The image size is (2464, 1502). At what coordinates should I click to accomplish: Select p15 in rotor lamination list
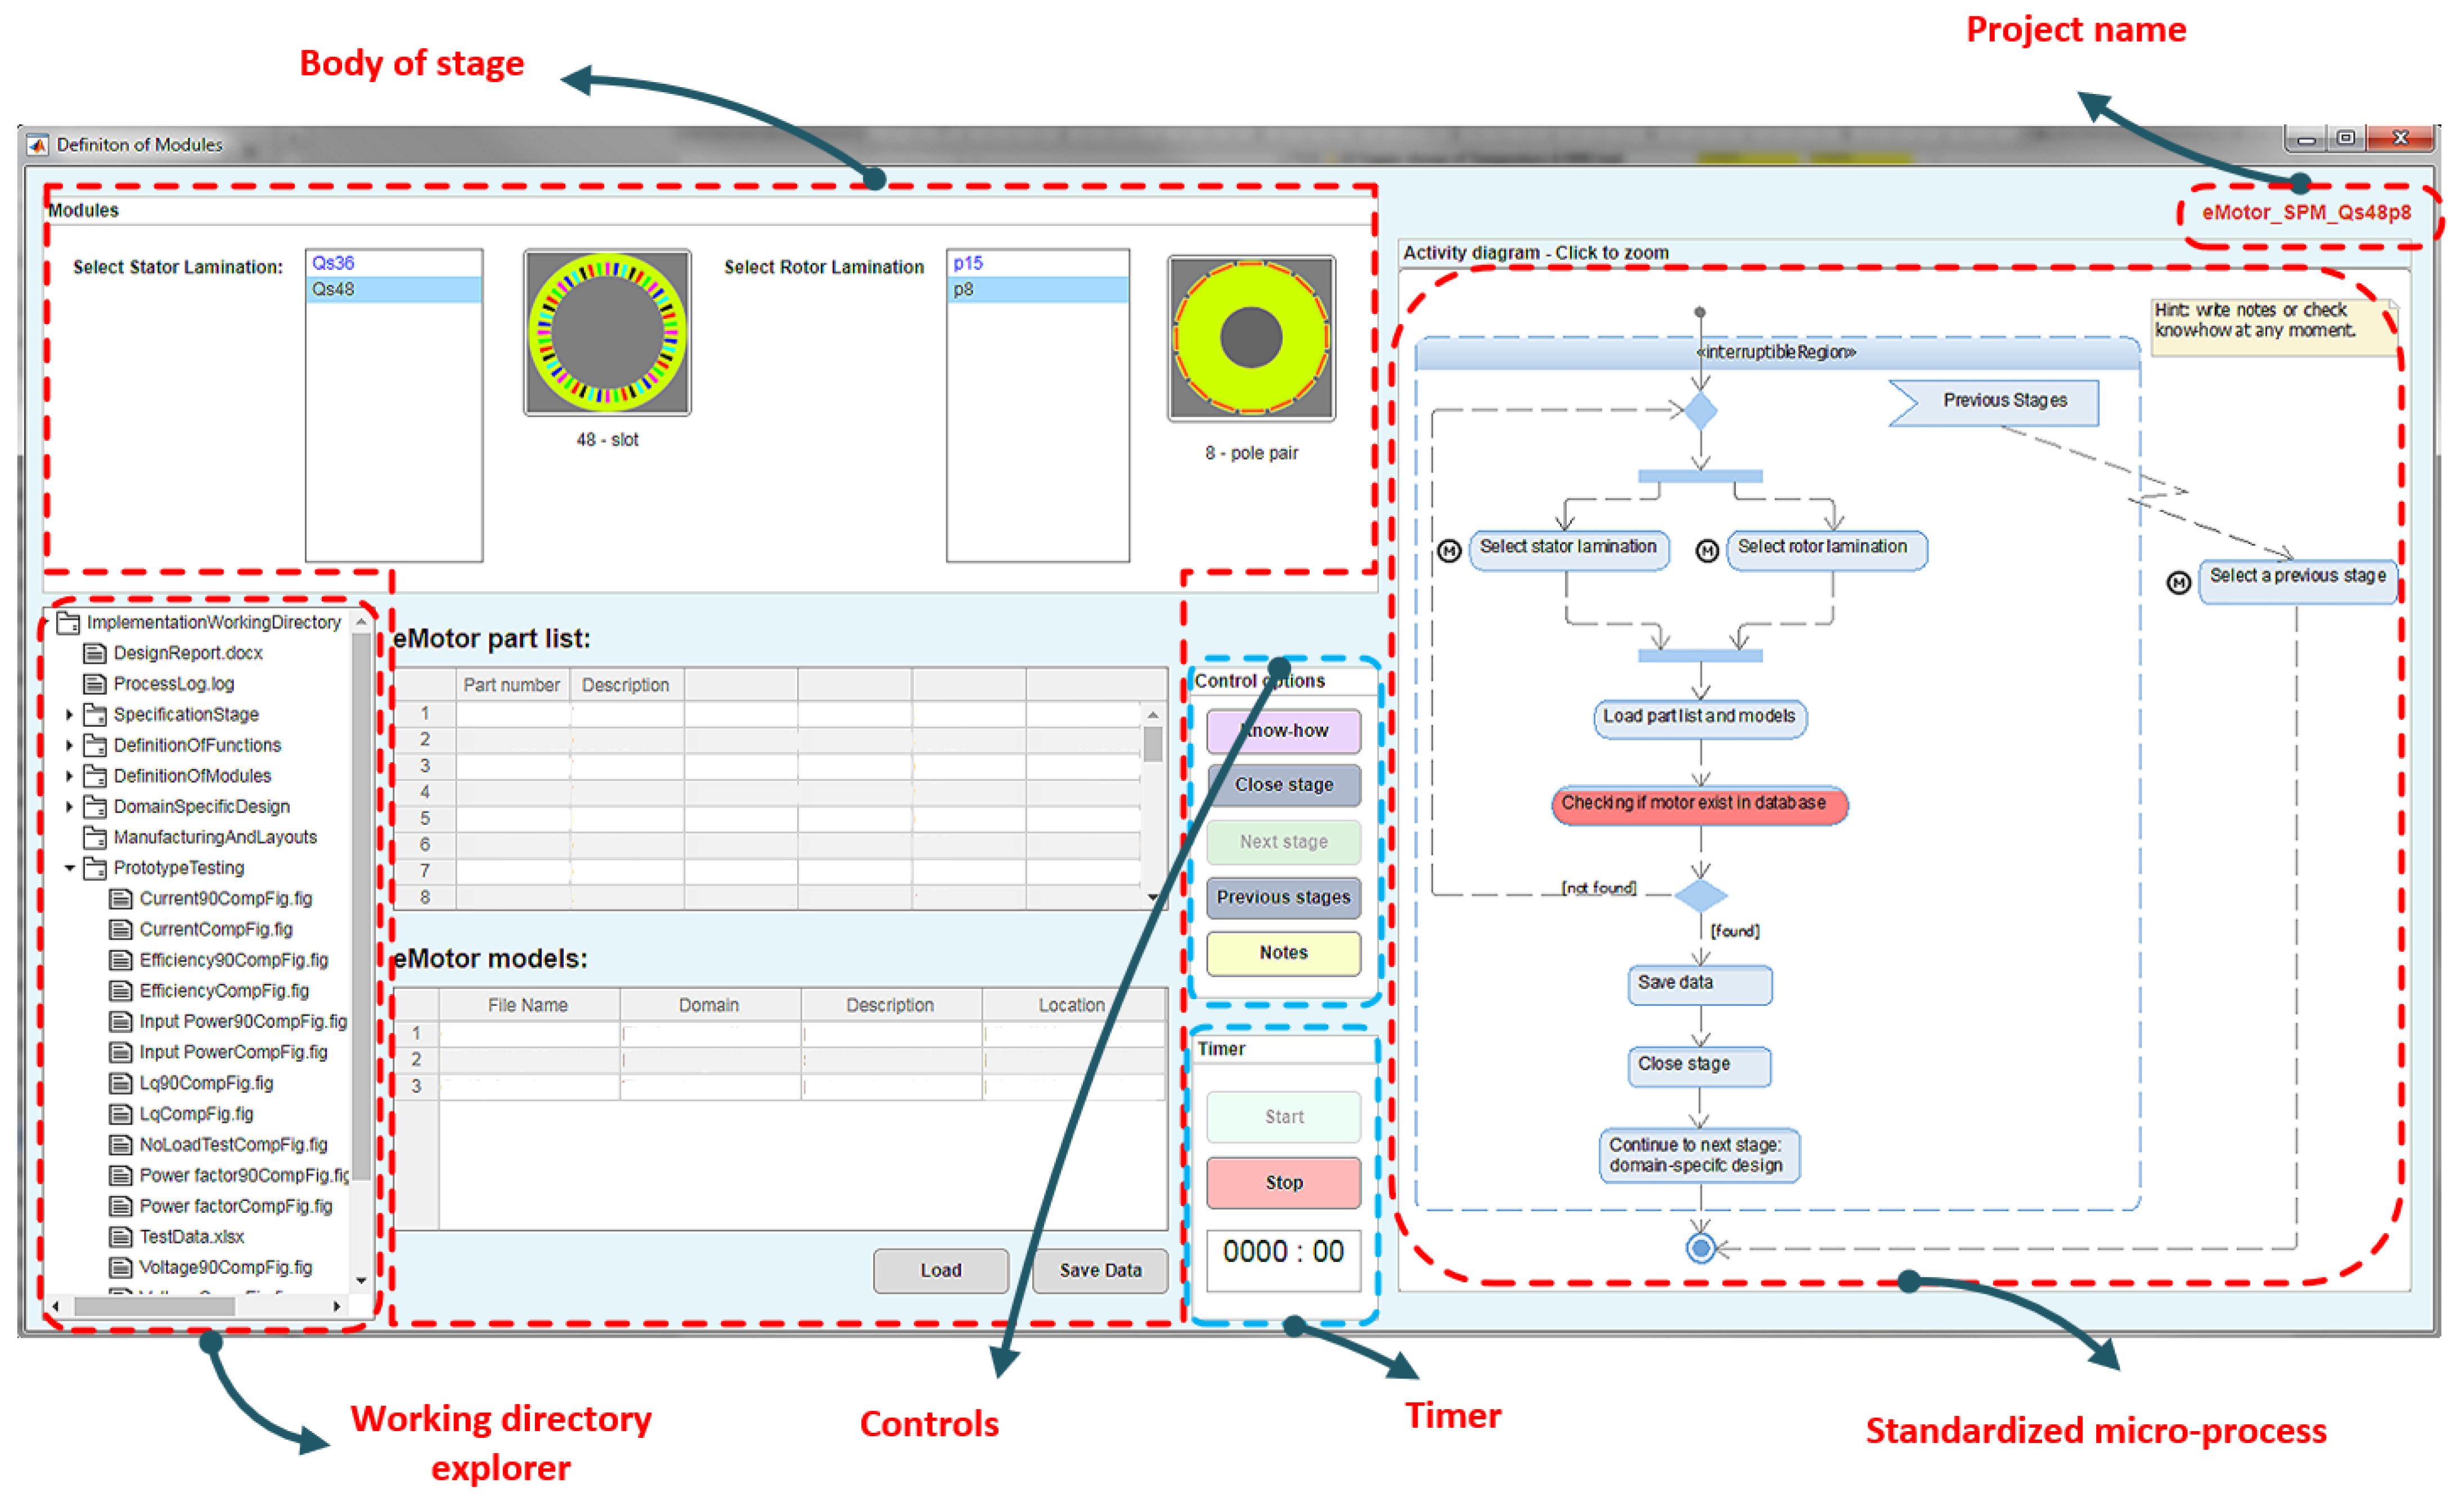[968, 263]
